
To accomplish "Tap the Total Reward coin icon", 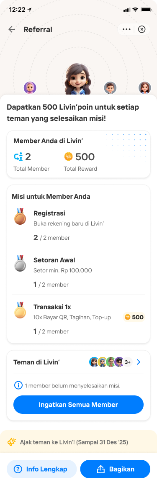I will pyautogui.click(x=69, y=156).
